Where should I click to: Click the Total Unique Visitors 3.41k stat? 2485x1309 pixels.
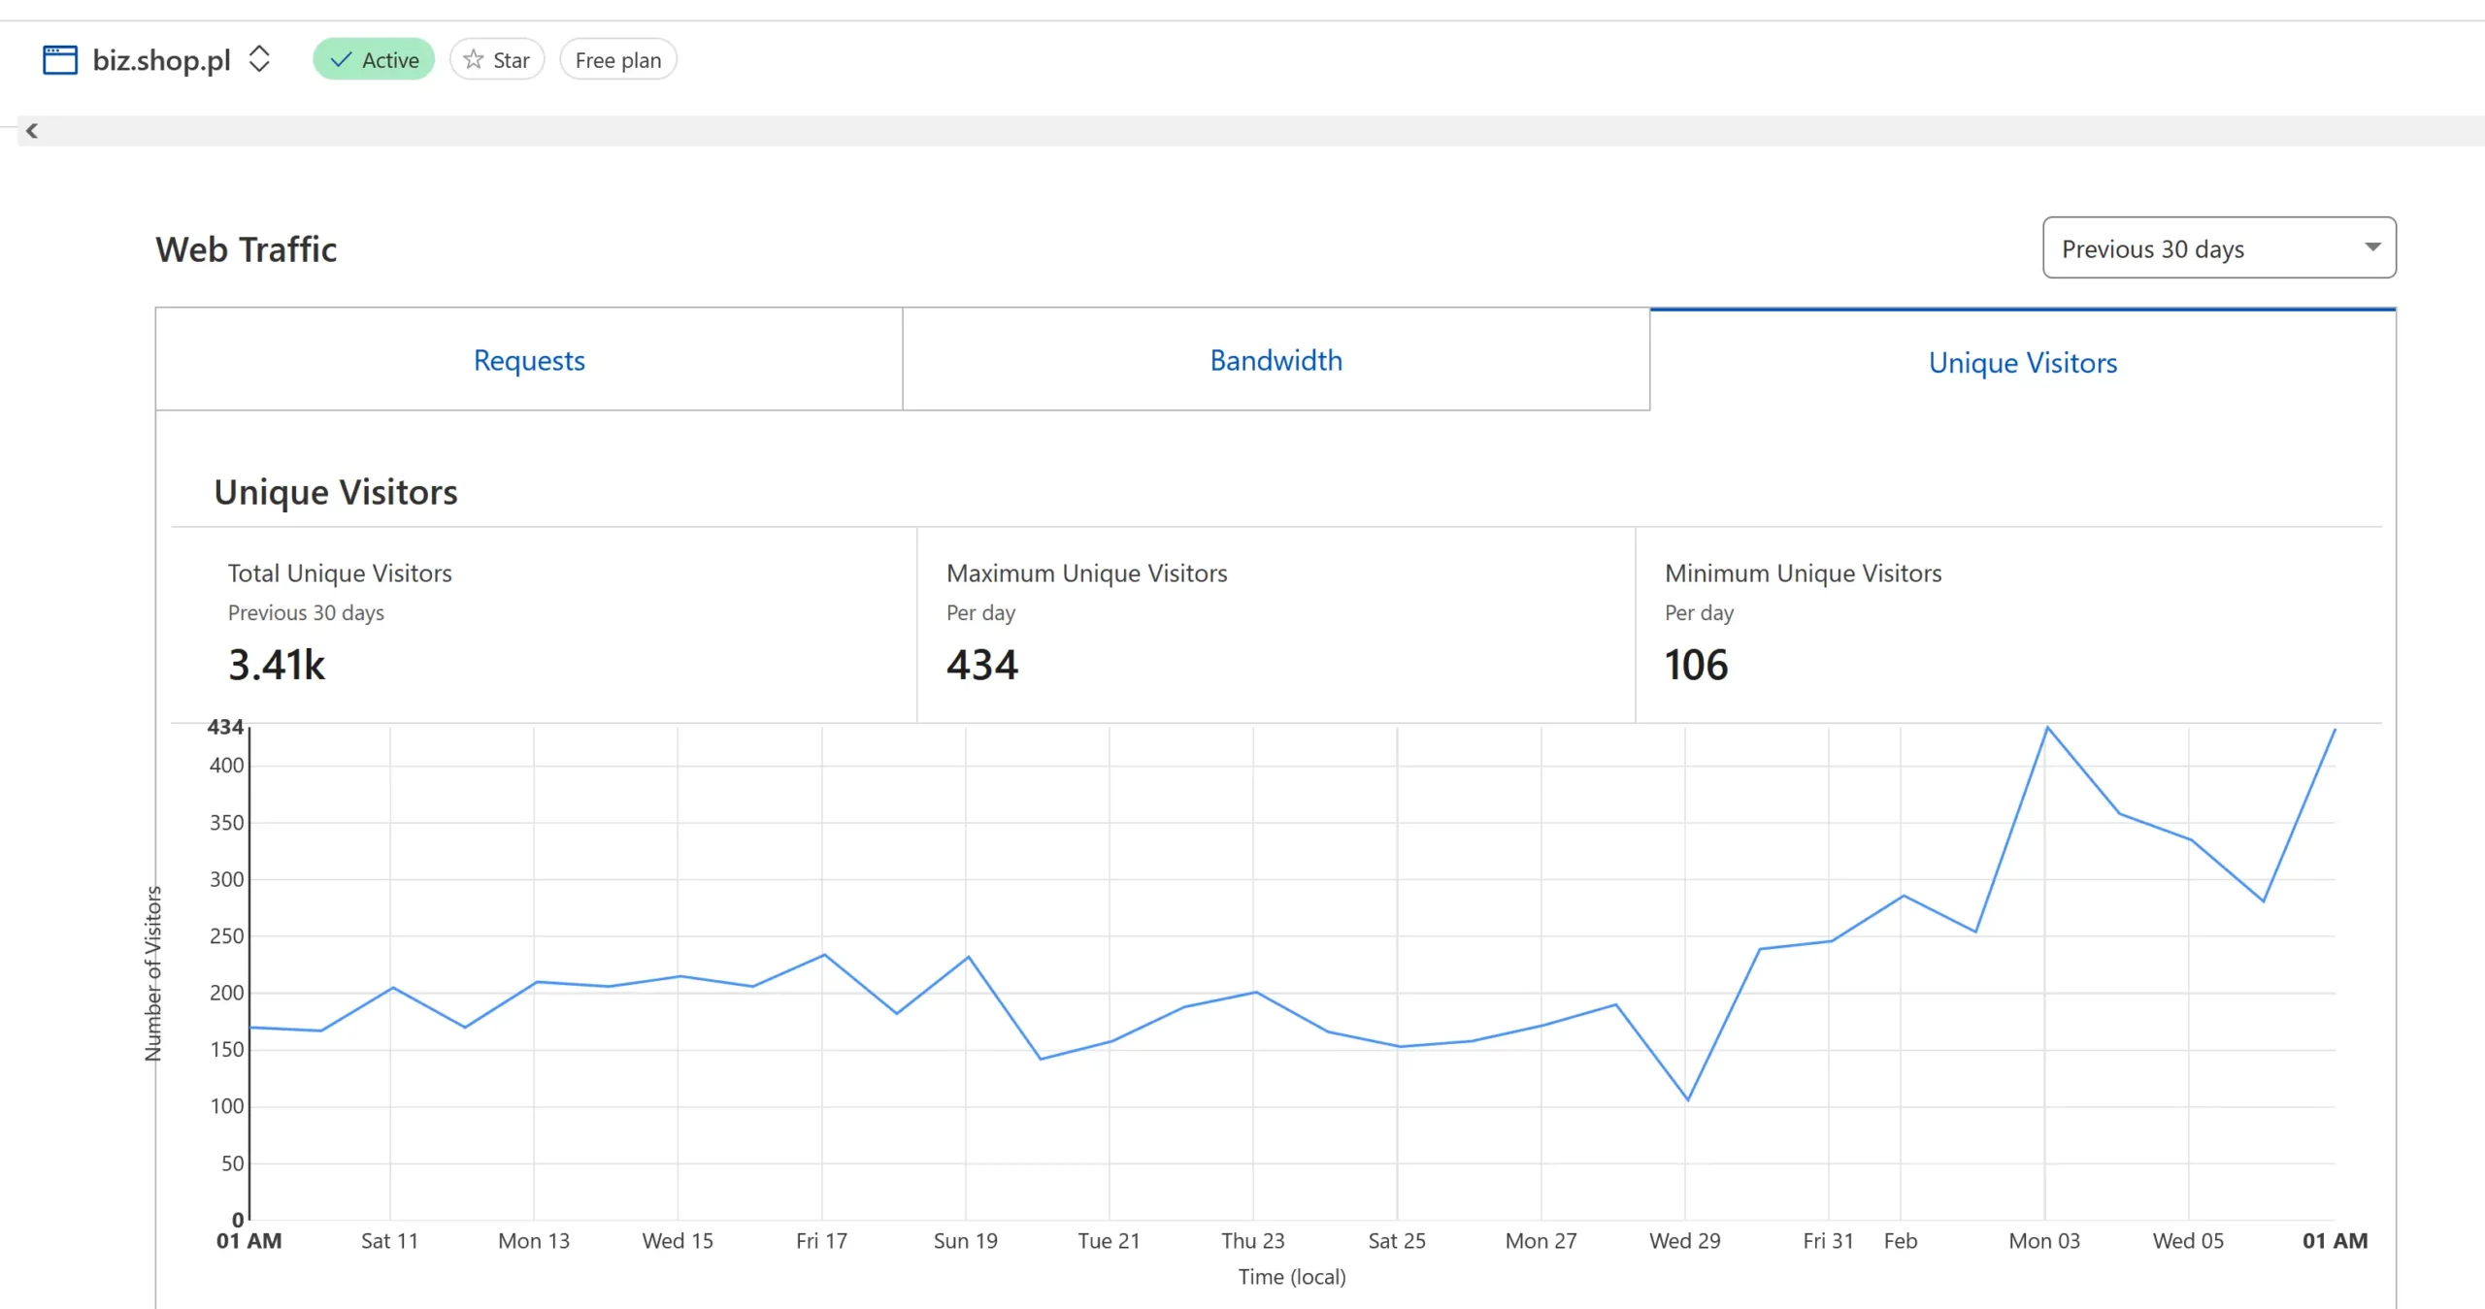tap(277, 665)
